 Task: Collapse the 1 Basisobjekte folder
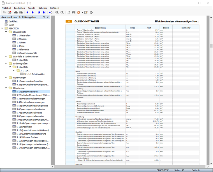pos(6,32)
